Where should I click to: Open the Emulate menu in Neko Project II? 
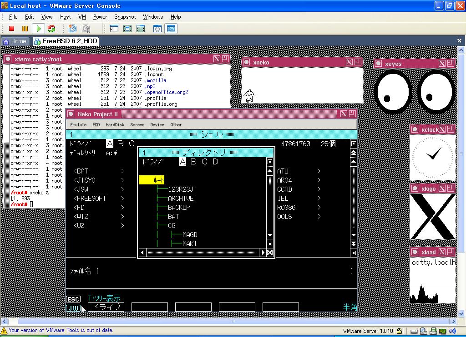click(x=78, y=124)
